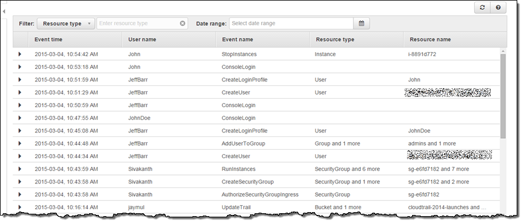Open the help question mark icon
Screen dimensions: 523x223
(498, 7)
